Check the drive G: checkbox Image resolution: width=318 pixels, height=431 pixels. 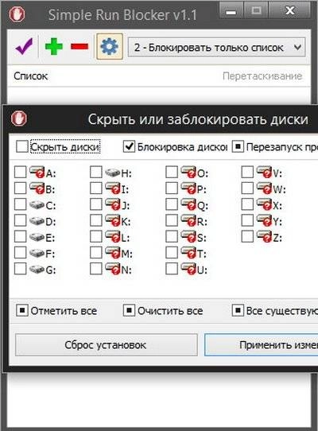click(x=21, y=269)
